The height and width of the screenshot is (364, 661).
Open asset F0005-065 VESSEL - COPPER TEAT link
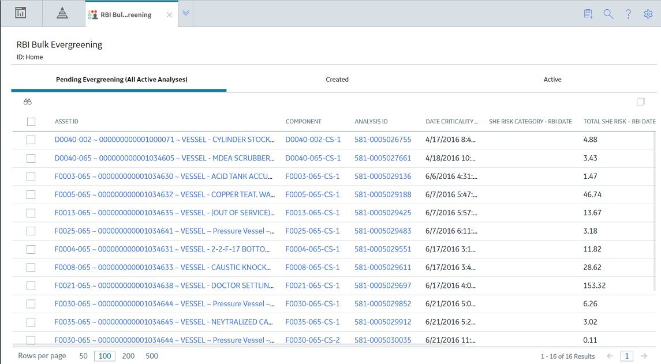pyautogui.click(x=165, y=194)
